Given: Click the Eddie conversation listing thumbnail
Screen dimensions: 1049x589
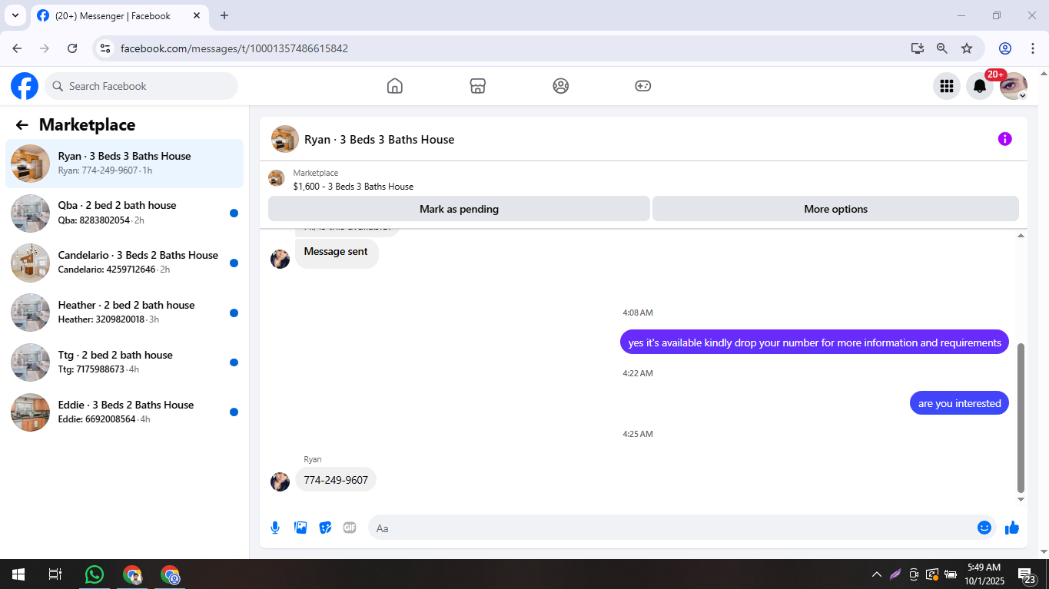Looking at the screenshot, I should click(31, 412).
